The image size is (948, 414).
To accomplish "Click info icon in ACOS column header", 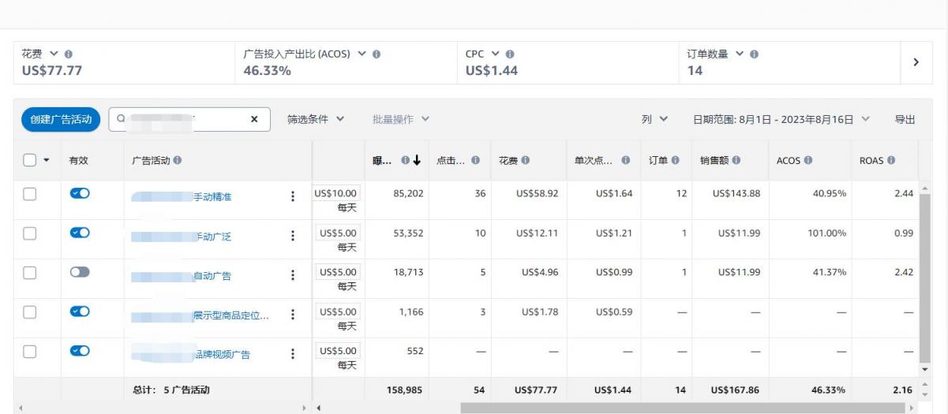I will coord(808,161).
